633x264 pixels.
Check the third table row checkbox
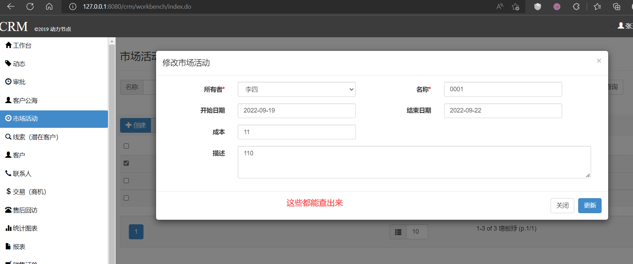126,180
